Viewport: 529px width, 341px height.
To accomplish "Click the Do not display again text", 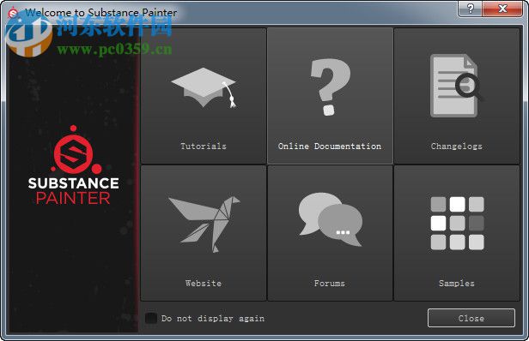I will click(x=213, y=319).
